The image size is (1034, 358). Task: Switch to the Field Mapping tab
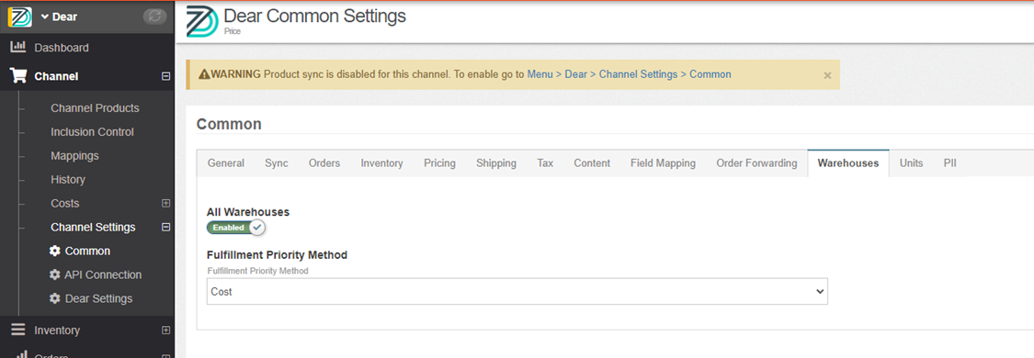tap(663, 163)
